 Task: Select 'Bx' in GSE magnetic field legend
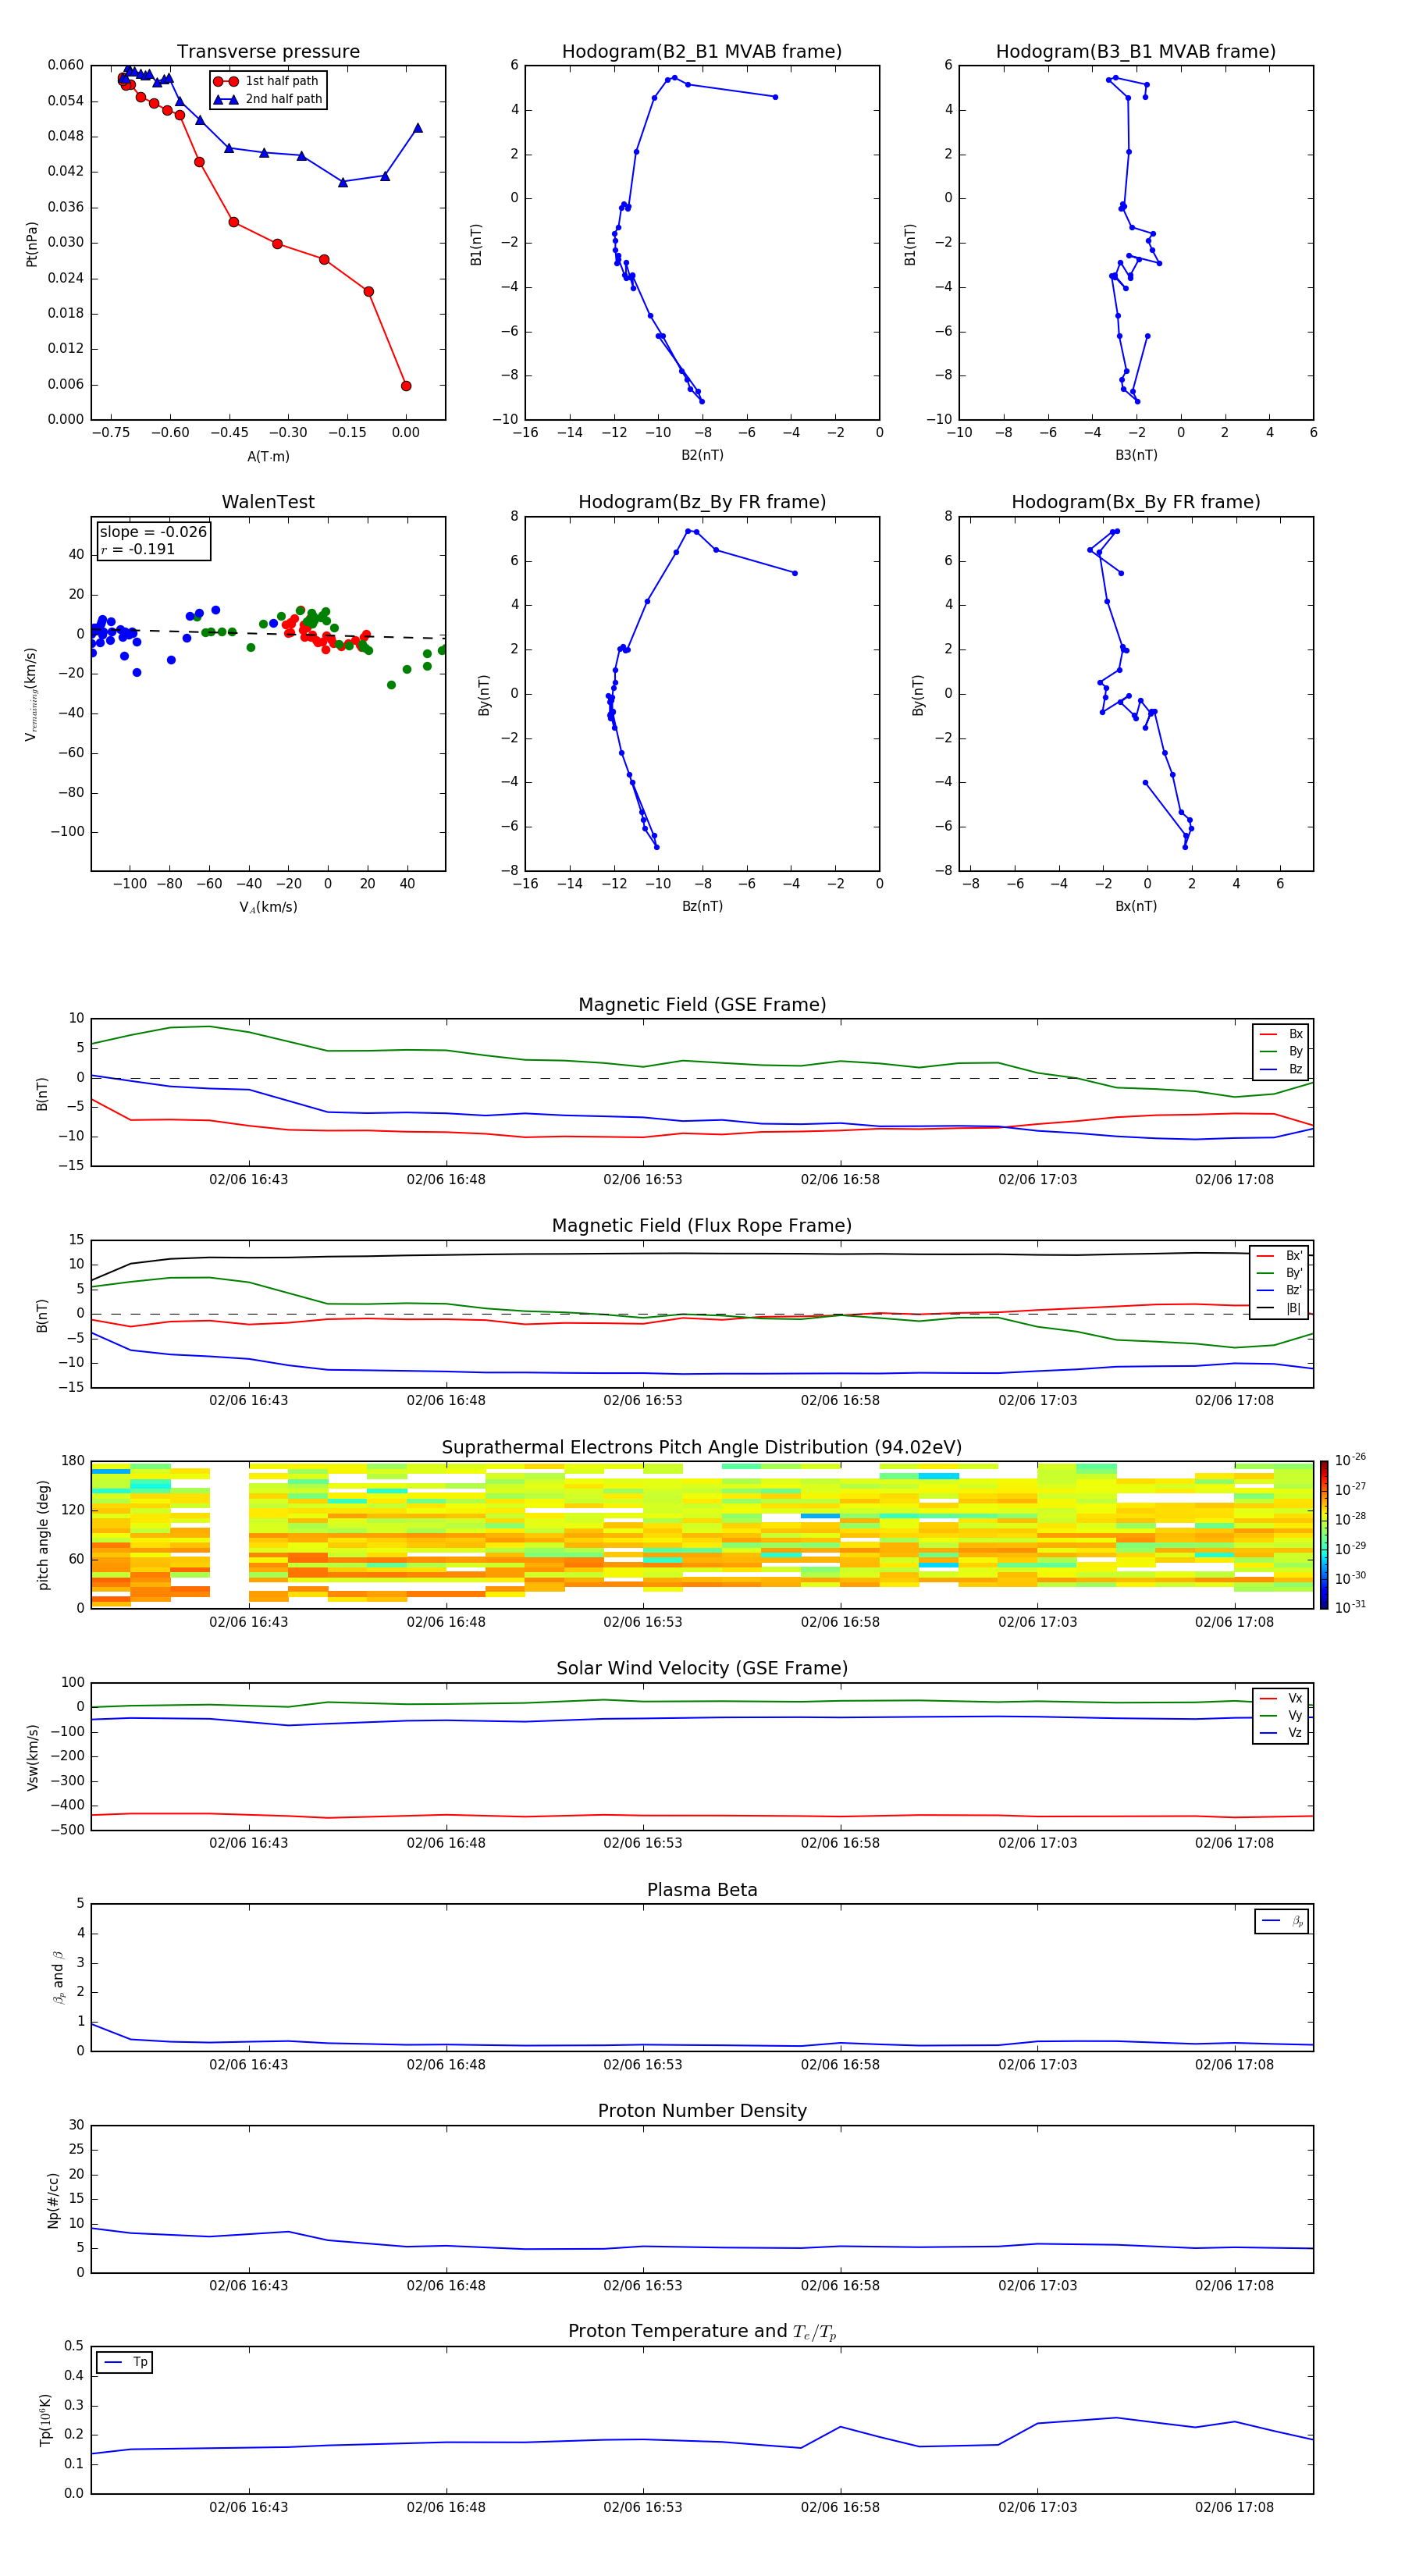click(x=1281, y=1034)
